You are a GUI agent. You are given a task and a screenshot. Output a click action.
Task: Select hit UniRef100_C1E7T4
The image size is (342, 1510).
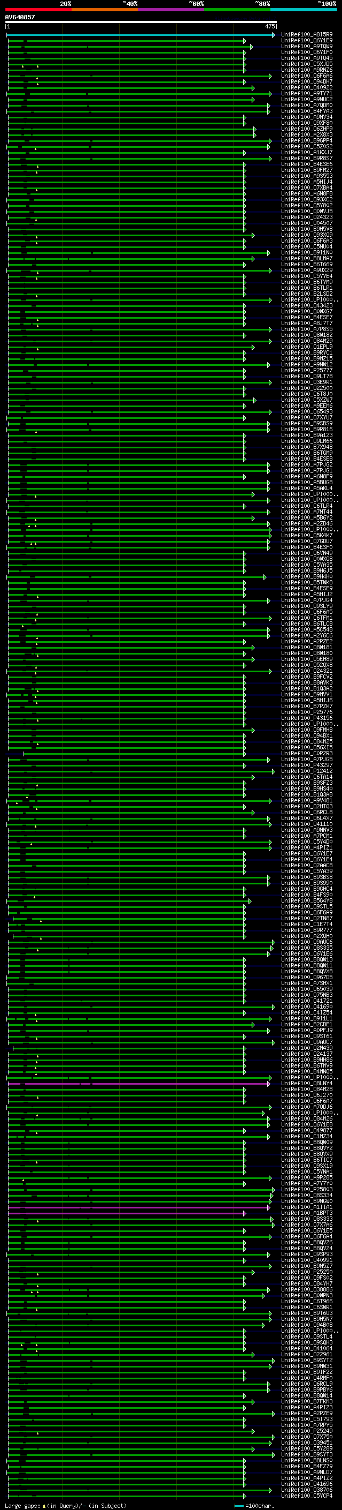coord(307,924)
